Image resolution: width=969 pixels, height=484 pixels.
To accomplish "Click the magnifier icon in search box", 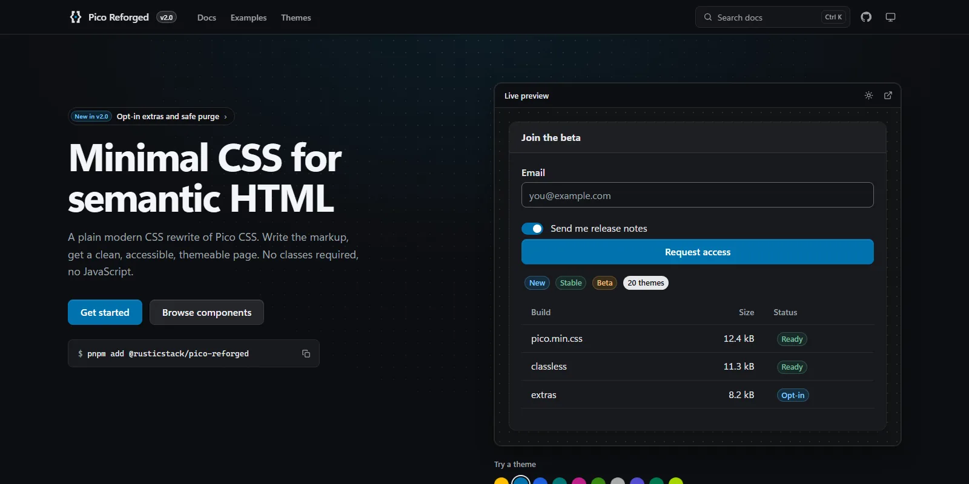I will pyautogui.click(x=708, y=17).
